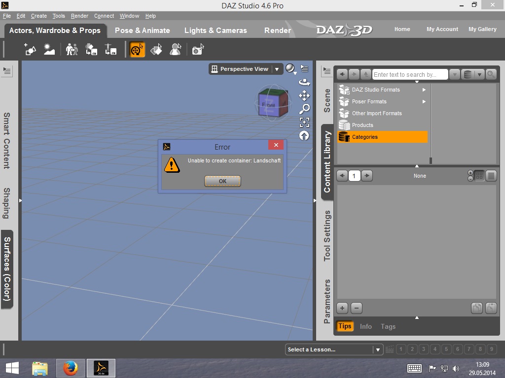Click the Load Figure toolbar icon
Screen dimensions: 505x378
(72, 50)
